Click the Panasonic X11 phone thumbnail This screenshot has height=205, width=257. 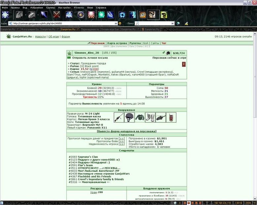point(171,117)
